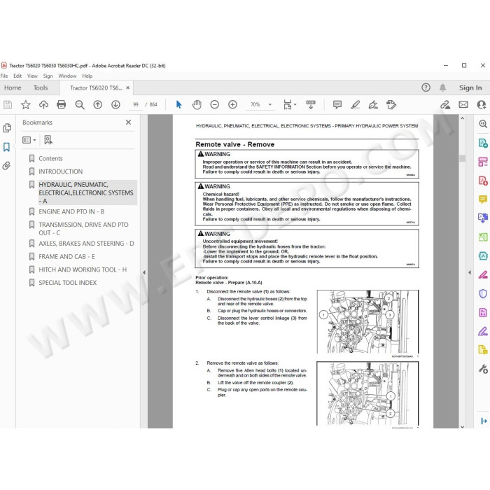Share a link to the file
Screen dimensions: 490x490
[445, 104]
